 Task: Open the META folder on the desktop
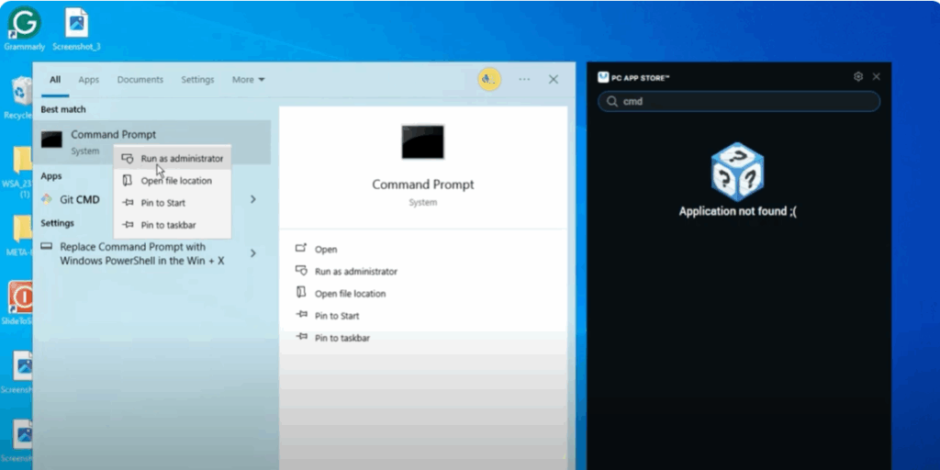tap(20, 236)
